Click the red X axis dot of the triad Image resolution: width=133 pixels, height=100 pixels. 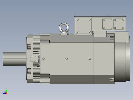[x=6, y=94]
